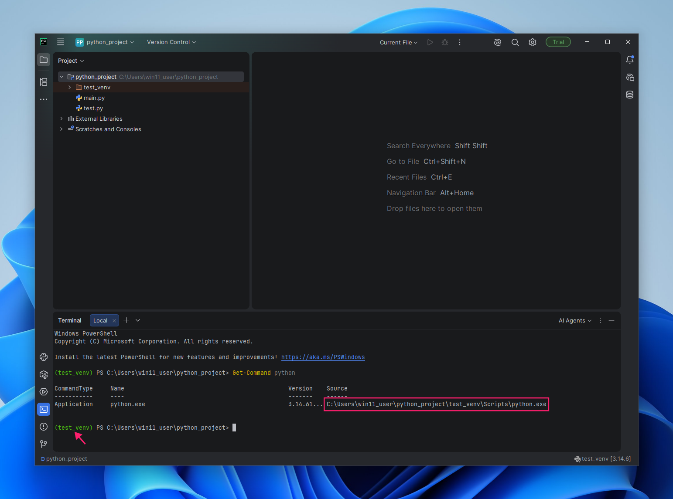This screenshot has height=499, width=673.
Task: Open the AI Assistant swirl icon in the toolbar
Action: click(498, 42)
